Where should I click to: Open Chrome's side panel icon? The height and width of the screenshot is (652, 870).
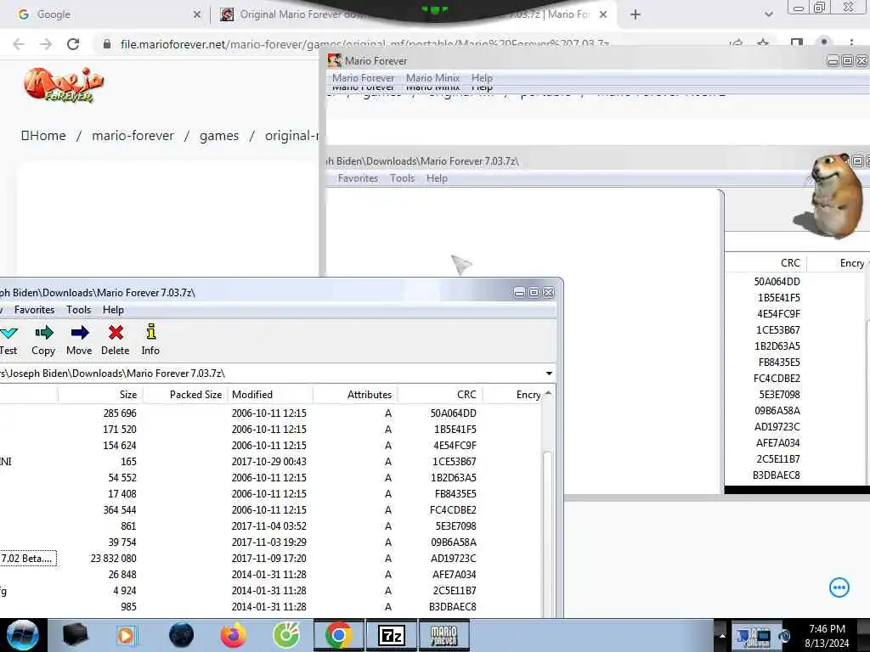point(797,42)
